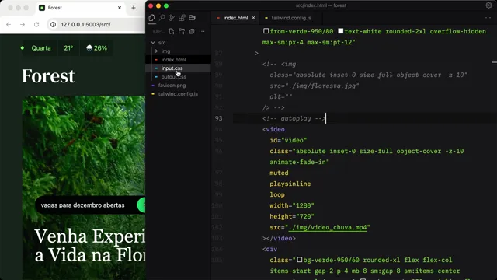Open favicon.png in the file tree
The image size is (497, 280).
click(172, 86)
